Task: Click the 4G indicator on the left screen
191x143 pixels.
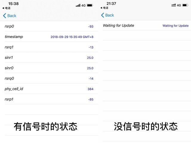Action: pos(84,5)
